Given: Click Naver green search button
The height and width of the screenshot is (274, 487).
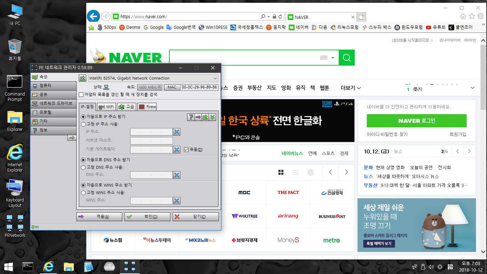Looking at the screenshot, I should (347, 57).
